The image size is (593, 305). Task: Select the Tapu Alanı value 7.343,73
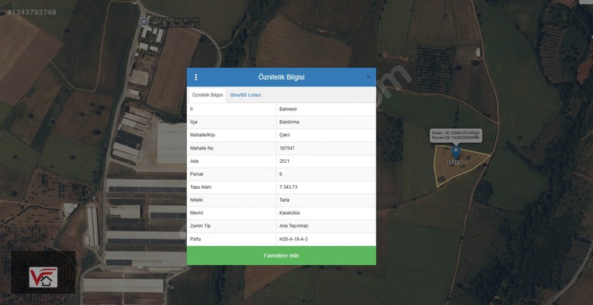[x=288, y=187]
